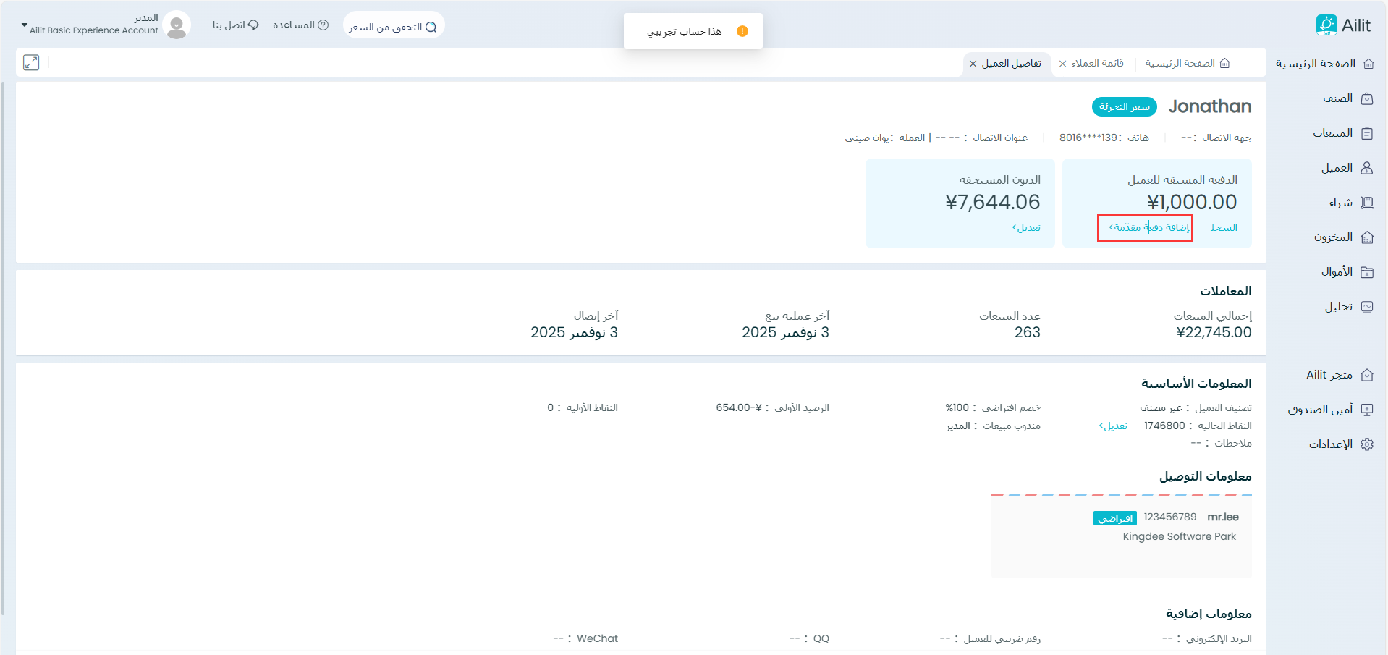This screenshot has height=655, width=1388.
Task: Close the customer list (قائمة العملاء) tab
Action: pos(1062,64)
